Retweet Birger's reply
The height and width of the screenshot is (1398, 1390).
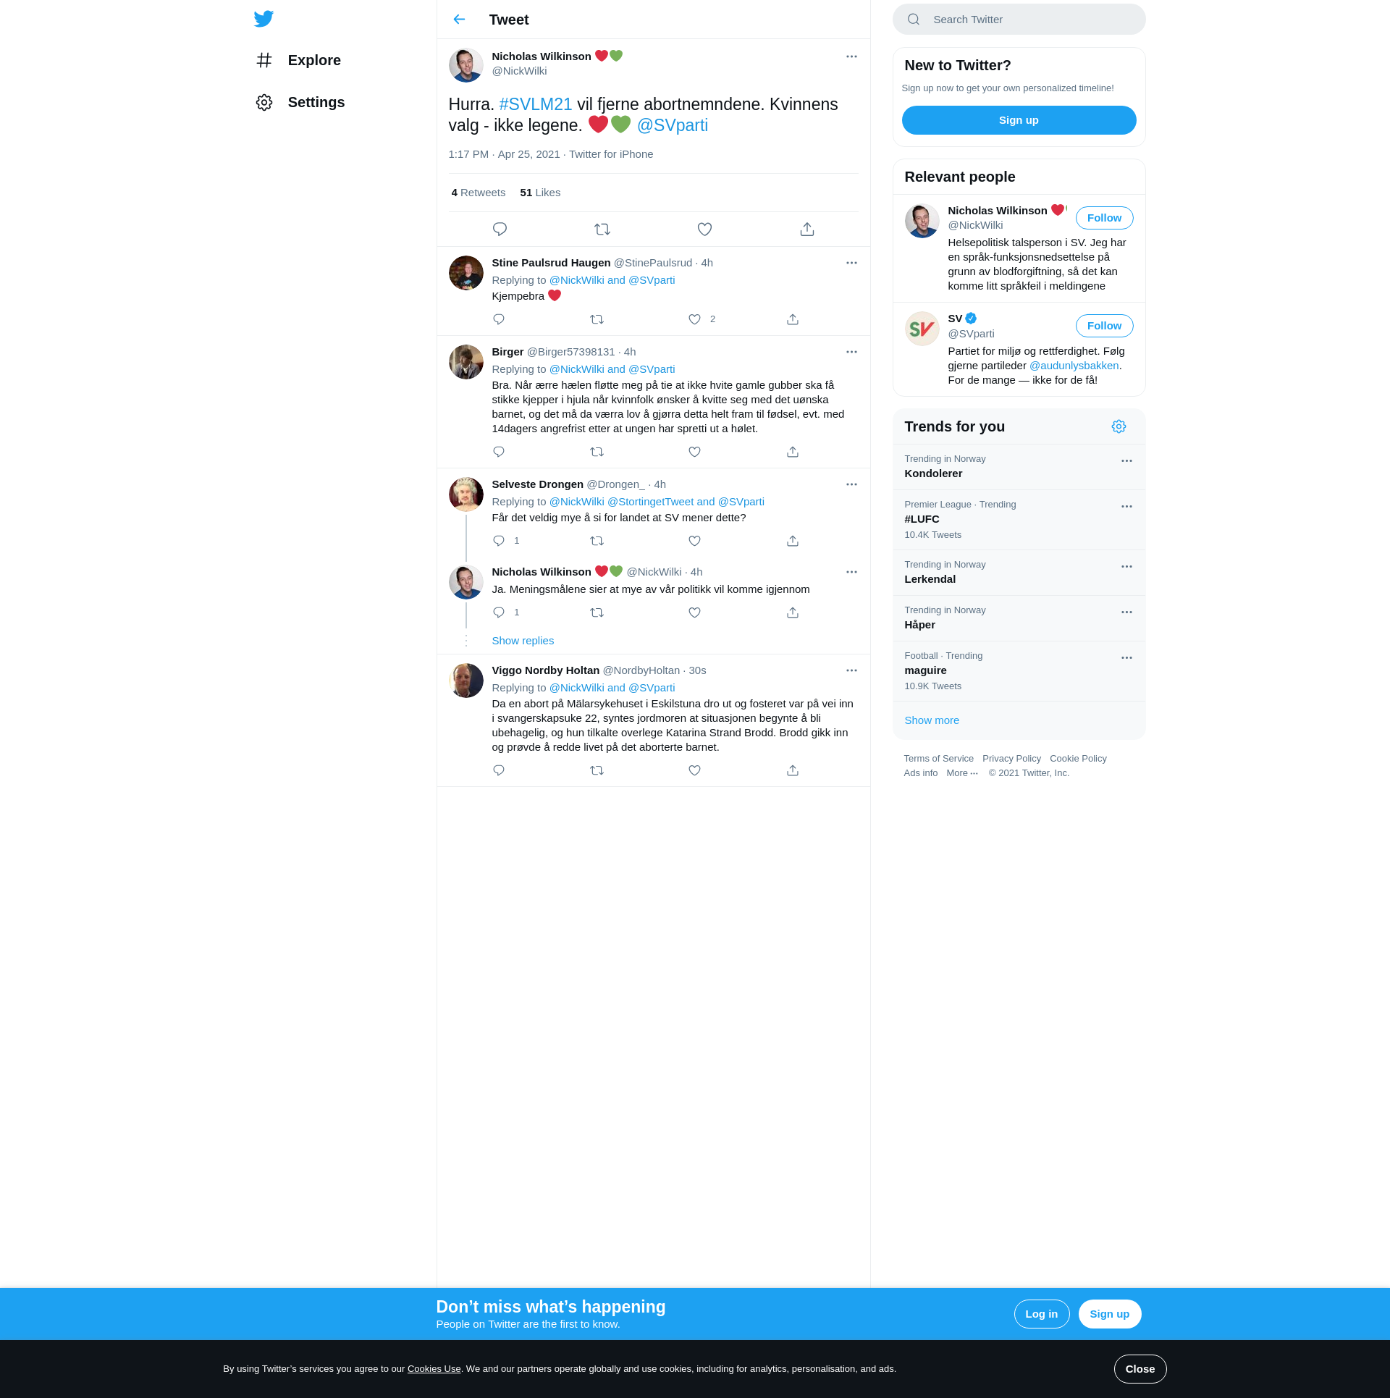point(597,452)
